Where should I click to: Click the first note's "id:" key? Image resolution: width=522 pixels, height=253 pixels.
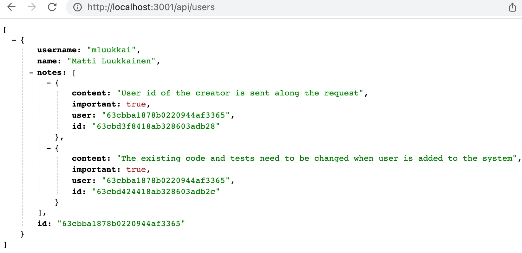click(79, 126)
